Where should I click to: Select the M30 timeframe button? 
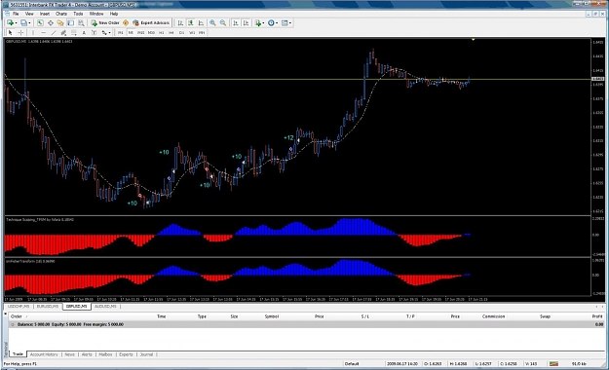[x=151, y=32]
